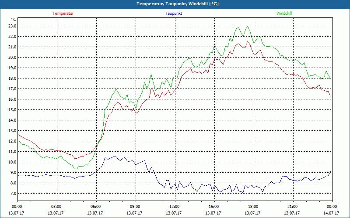Click the 19,0 y-axis value
350x218 pixels.
[13, 68]
